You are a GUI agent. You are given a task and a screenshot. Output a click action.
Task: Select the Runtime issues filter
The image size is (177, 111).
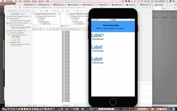click(23, 14)
